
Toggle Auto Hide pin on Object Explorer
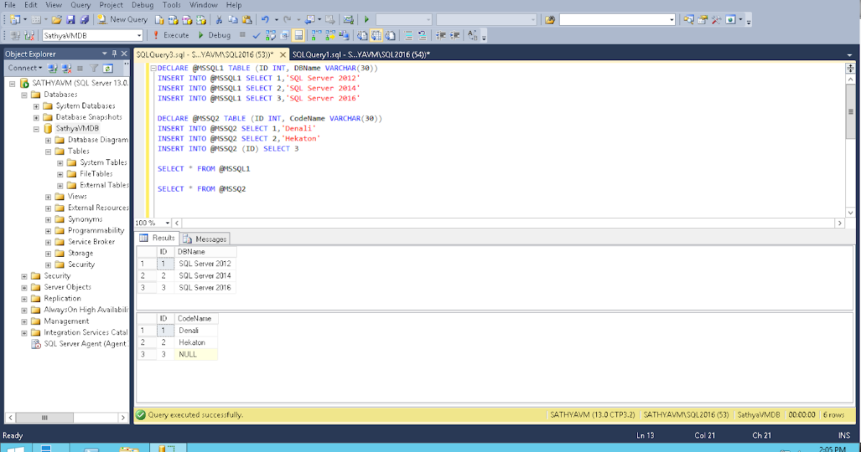pyautogui.click(x=115, y=54)
